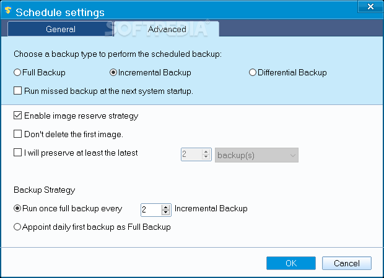This screenshot has height=278, width=384.
Task: Increase the preserve latest count spinner
Action: point(206,151)
